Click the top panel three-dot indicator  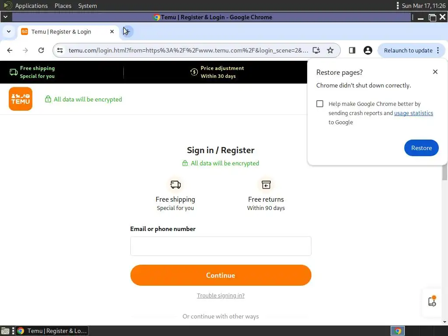397,6
